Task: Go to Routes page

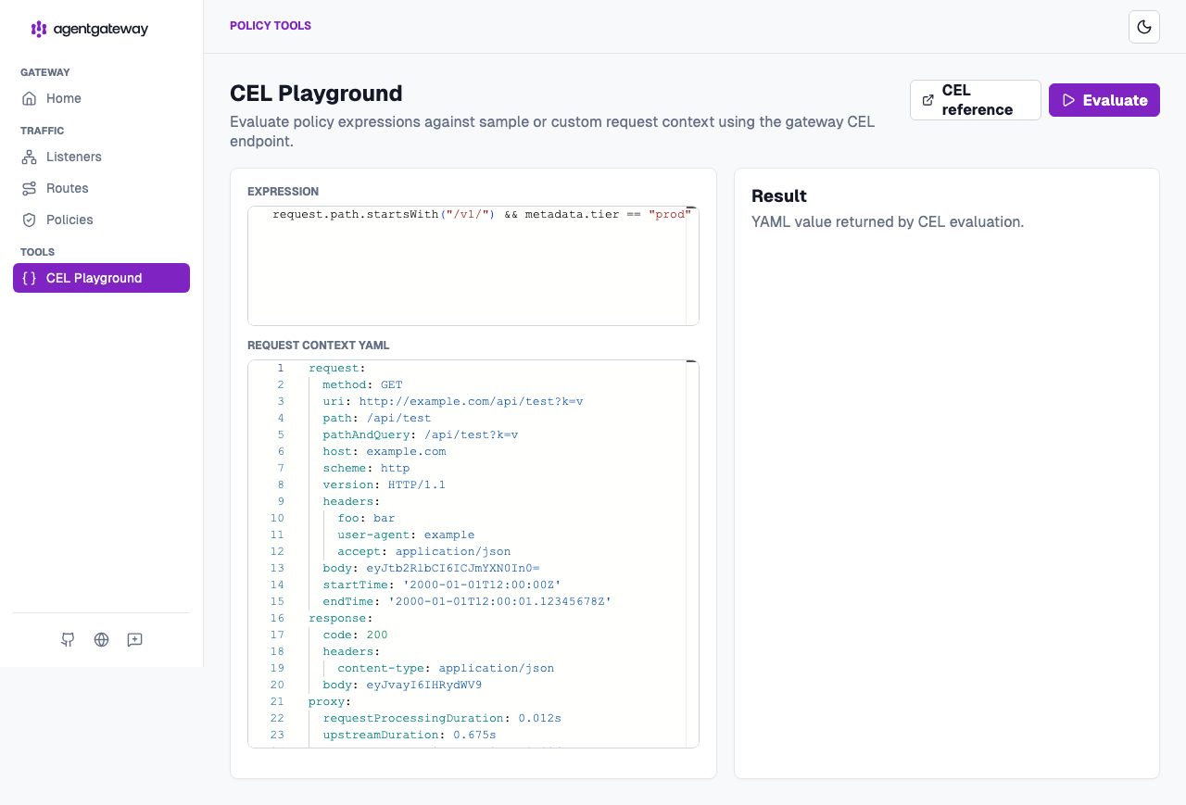Action: click(101, 188)
